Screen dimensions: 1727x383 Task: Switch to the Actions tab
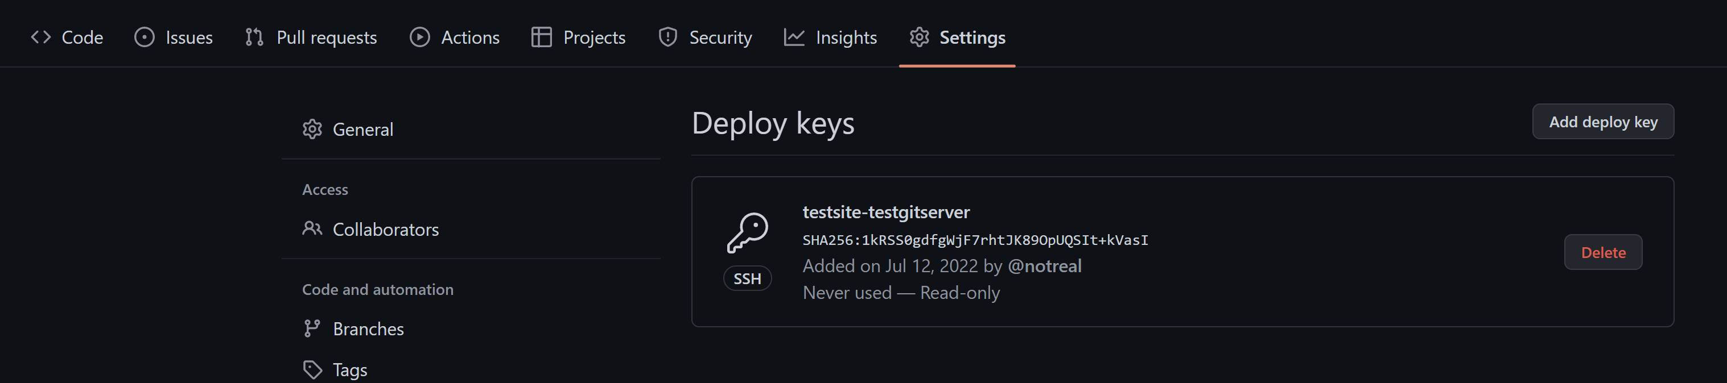click(x=455, y=38)
